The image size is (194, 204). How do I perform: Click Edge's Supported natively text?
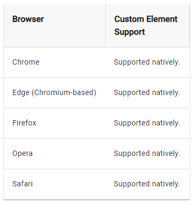(x=147, y=93)
